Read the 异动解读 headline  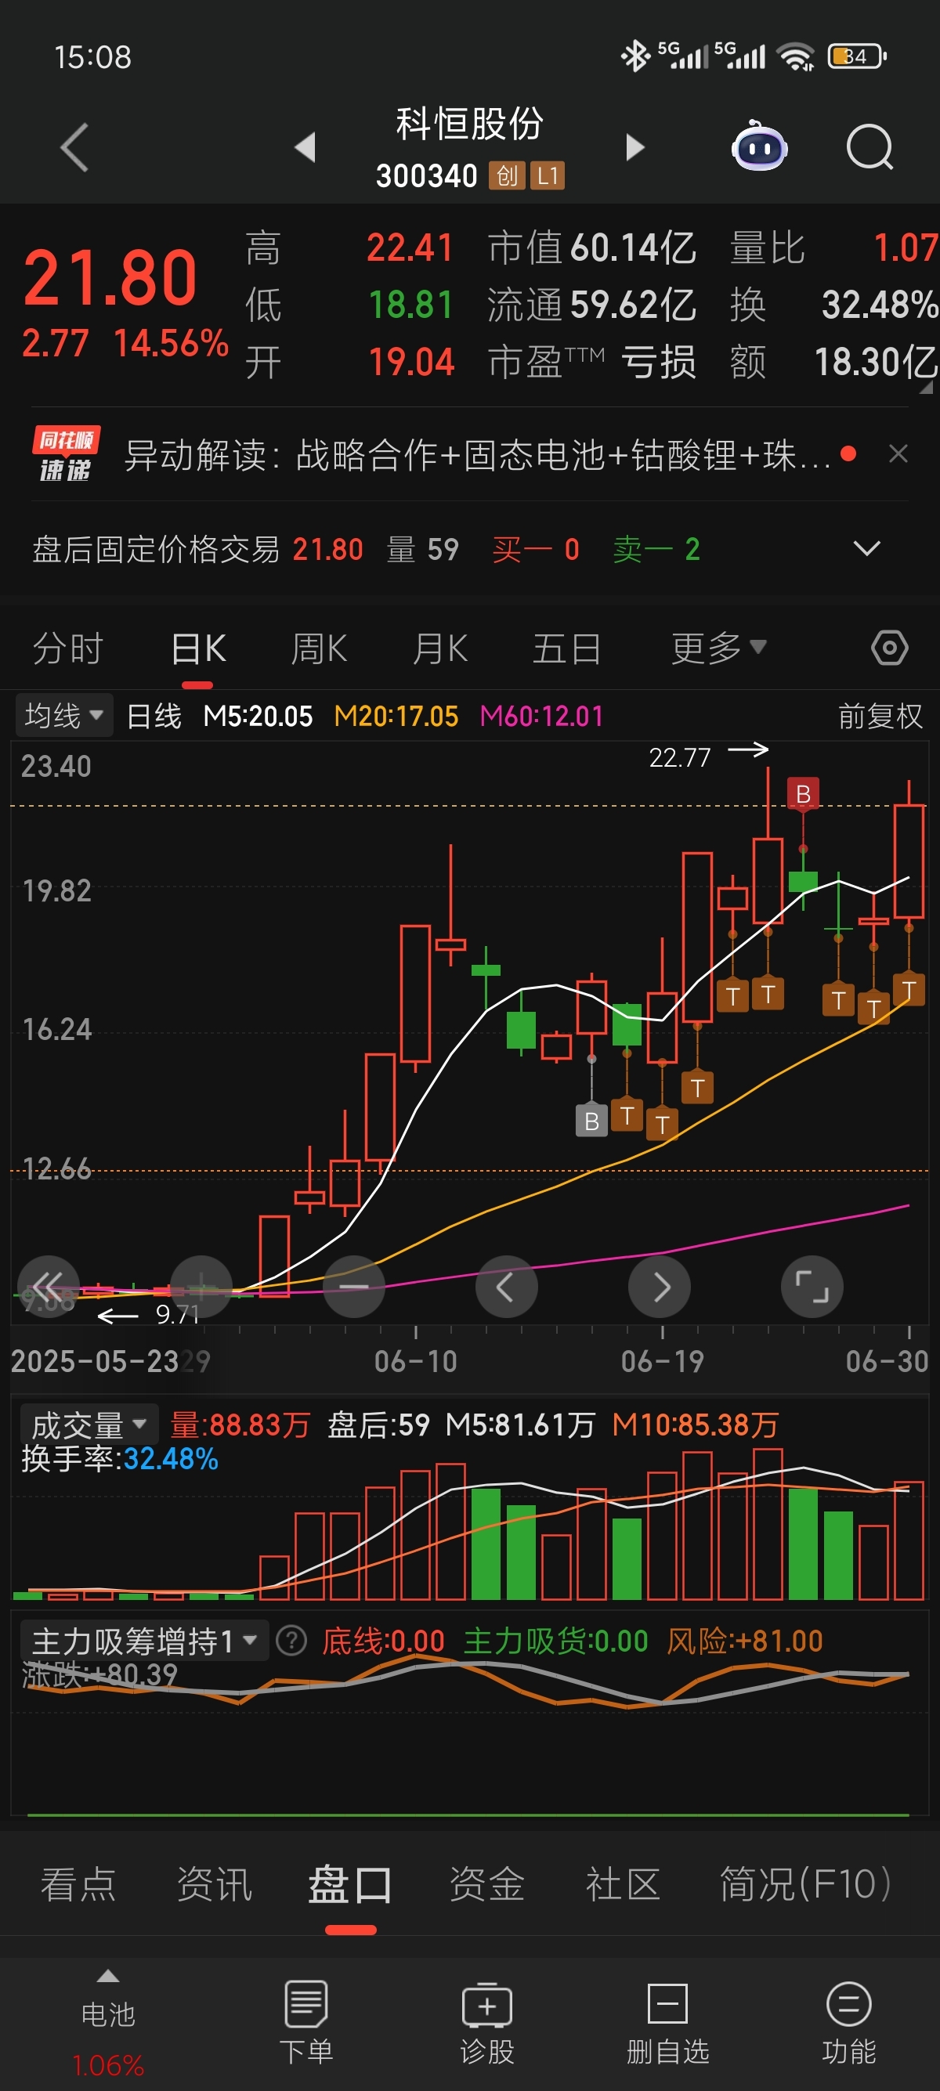pos(477,454)
